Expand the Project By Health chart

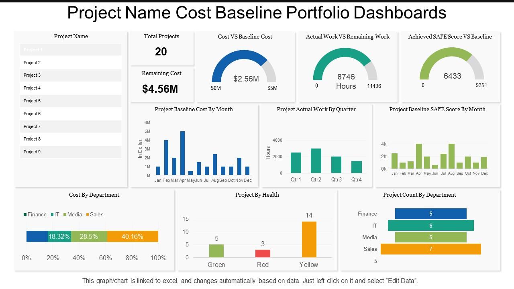coord(257,195)
